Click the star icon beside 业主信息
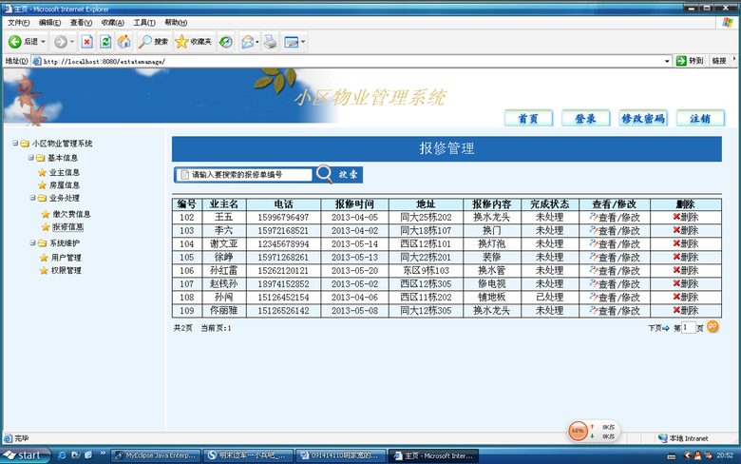This screenshot has height=464, width=741. [x=42, y=172]
